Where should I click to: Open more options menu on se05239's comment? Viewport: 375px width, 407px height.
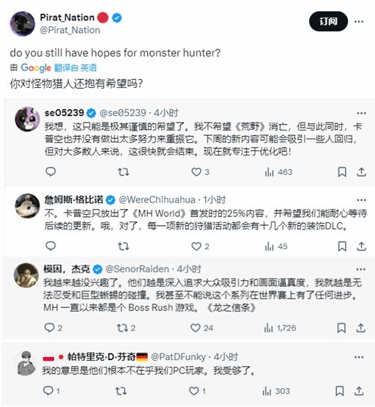pos(361,113)
